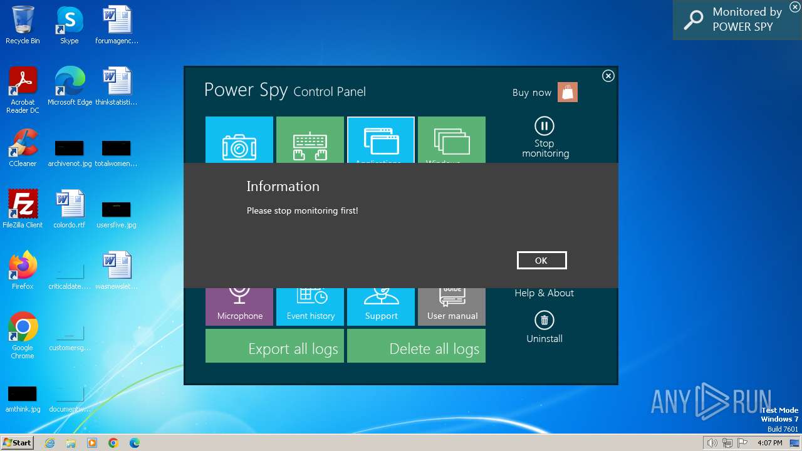Click OK in the Information dialog
Screen dimensions: 802x451
541,261
